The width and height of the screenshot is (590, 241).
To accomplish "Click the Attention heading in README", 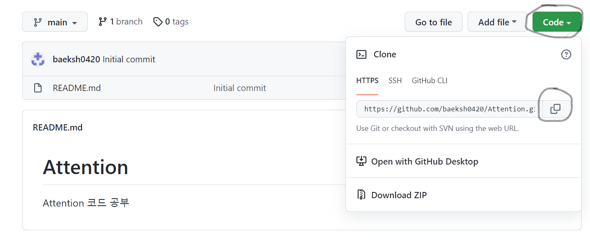I will 85,167.
